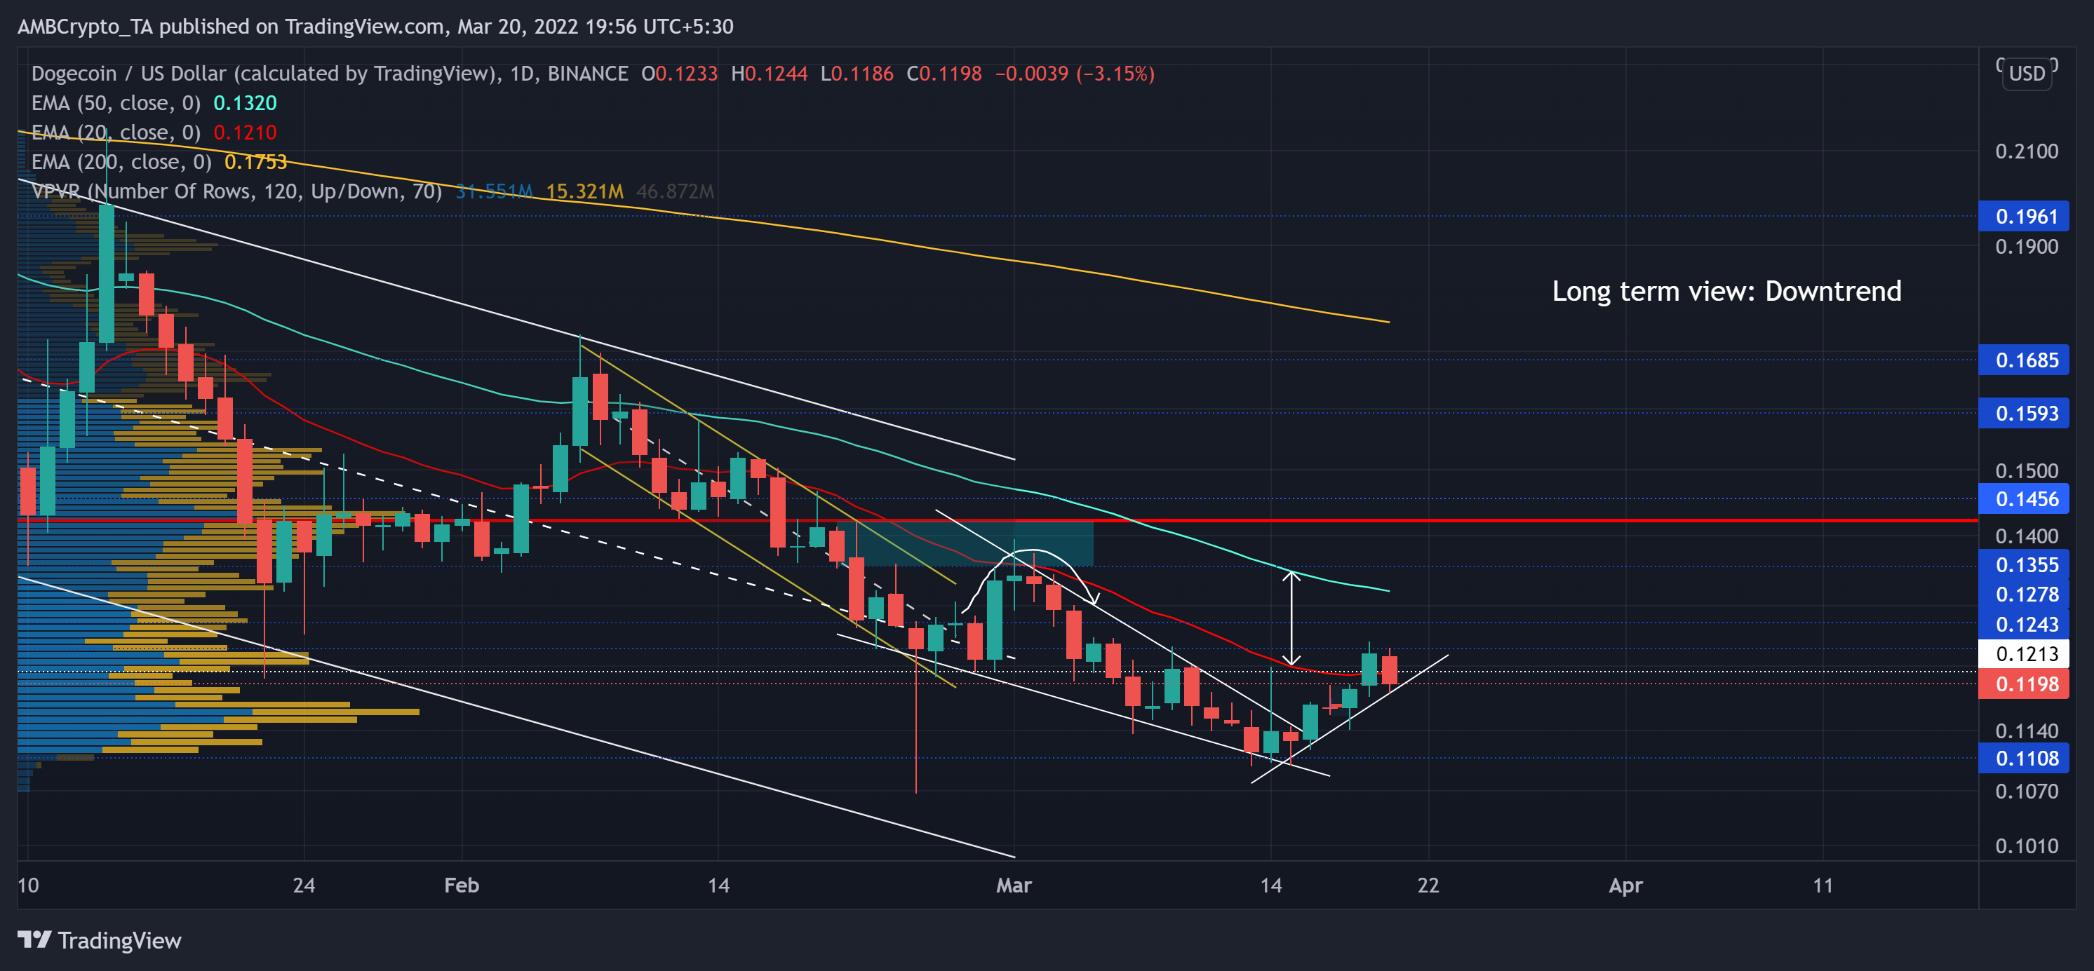This screenshot has height=971, width=2094.
Task: Click the 0.1010 price scale value
Action: [2027, 846]
